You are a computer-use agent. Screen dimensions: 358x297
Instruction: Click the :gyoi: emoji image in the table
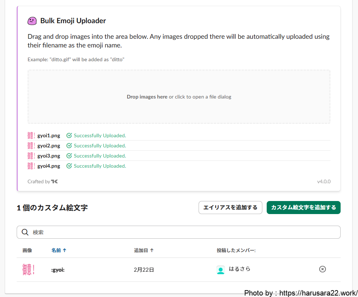[28, 269]
